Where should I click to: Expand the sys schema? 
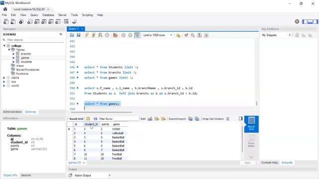coord(4,82)
